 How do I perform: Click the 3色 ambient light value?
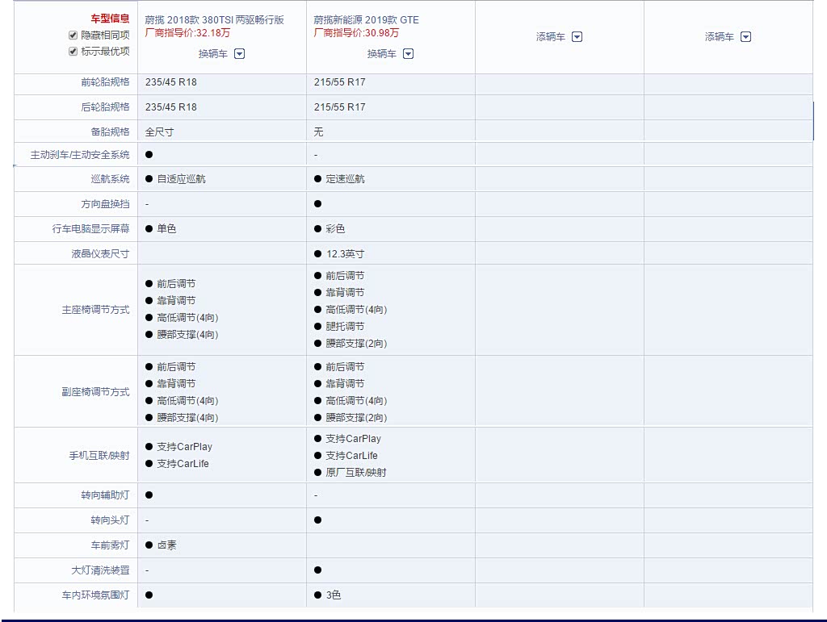click(x=333, y=595)
